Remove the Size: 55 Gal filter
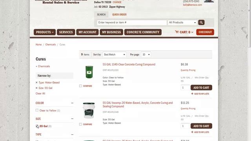The height and width of the screenshot is (141, 251). (36, 88)
